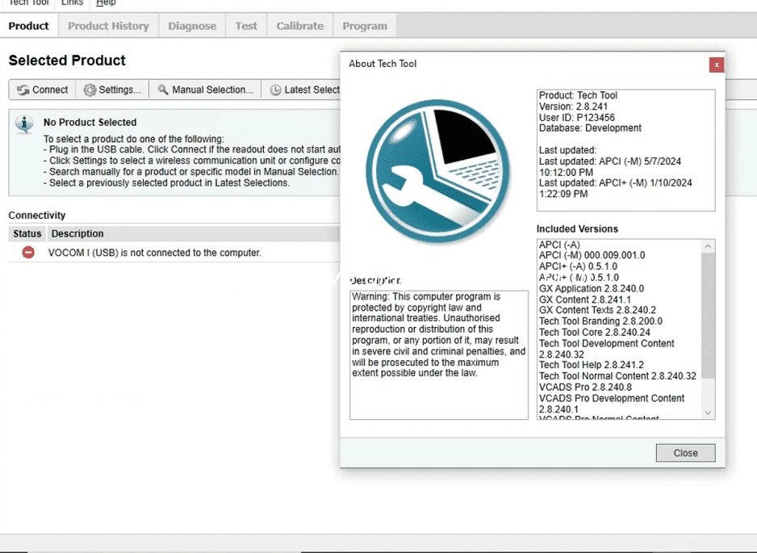Click the Manual Selection magnifier icon
Image resolution: width=757 pixels, height=553 pixels.
(163, 89)
